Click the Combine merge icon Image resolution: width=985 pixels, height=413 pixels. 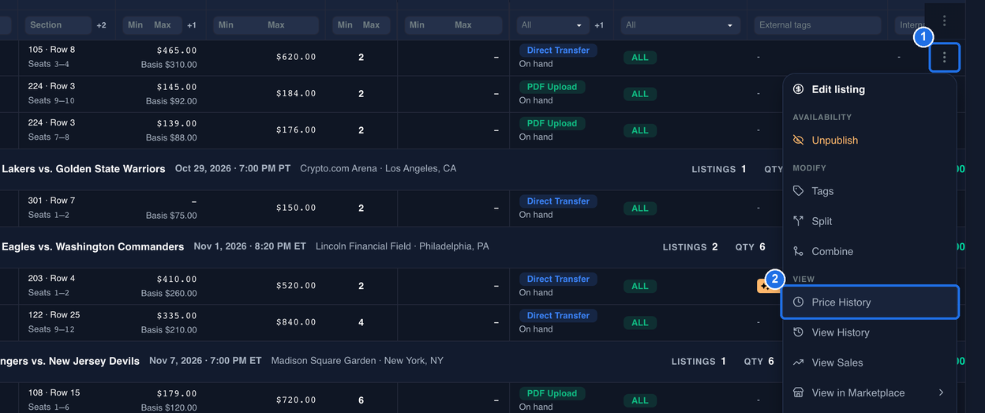(798, 251)
